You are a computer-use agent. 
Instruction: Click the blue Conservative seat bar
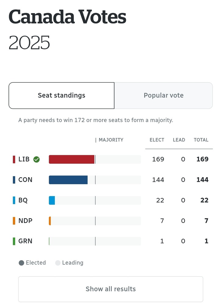68,180
